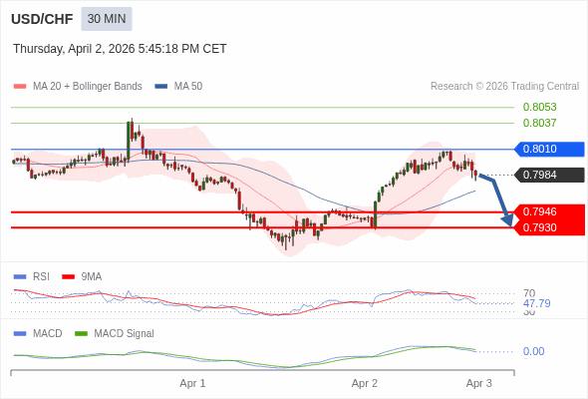Click the 30 MIN timeframe button
The image size is (588, 399).
107,19
